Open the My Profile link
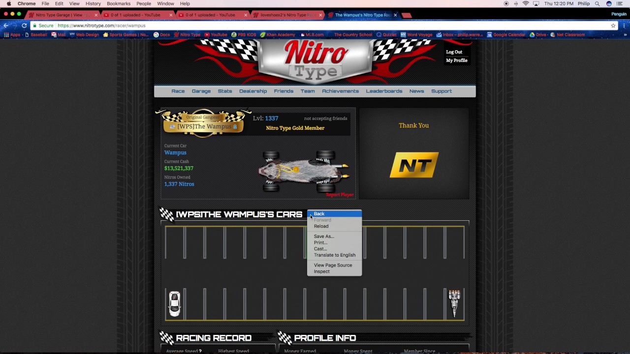 click(457, 60)
